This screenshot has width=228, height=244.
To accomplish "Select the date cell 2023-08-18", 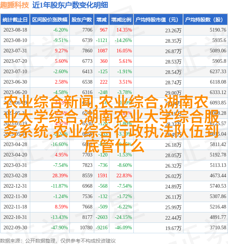I will pos(15,30).
